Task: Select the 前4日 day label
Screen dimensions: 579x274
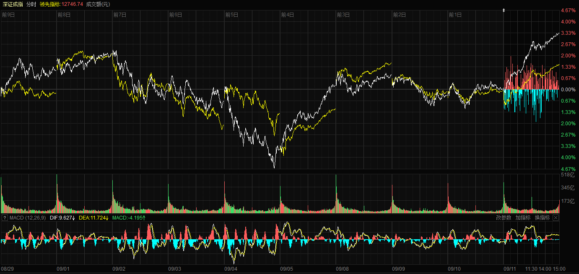Action: pos(288,15)
